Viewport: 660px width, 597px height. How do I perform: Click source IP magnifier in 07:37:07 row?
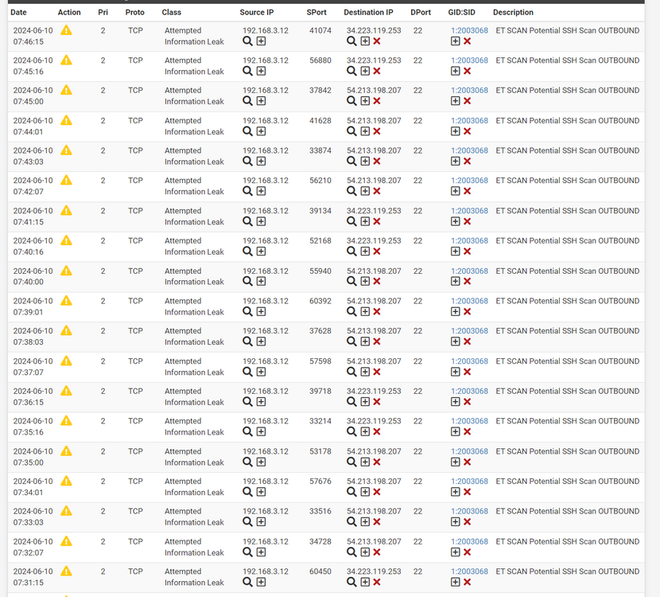[x=247, y=372]
